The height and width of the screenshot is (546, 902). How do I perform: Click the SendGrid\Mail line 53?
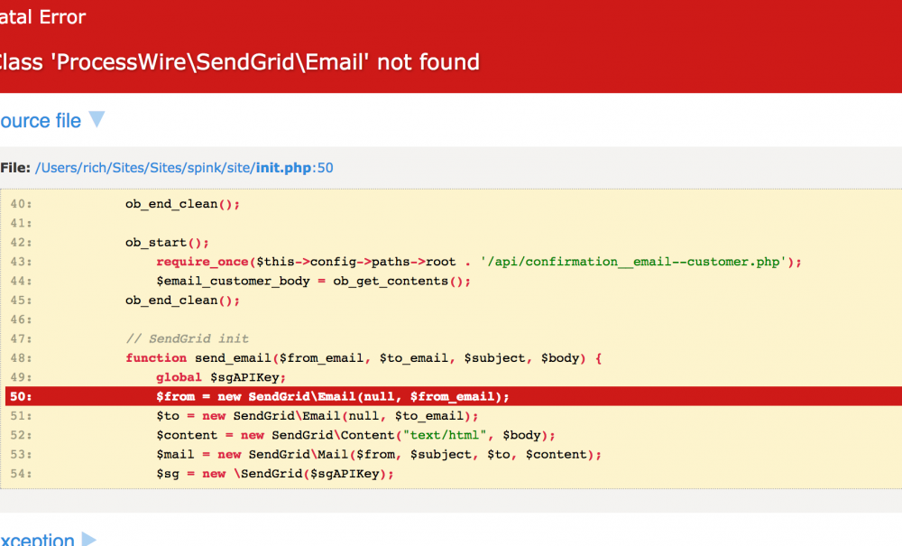[x=378, y=455]
